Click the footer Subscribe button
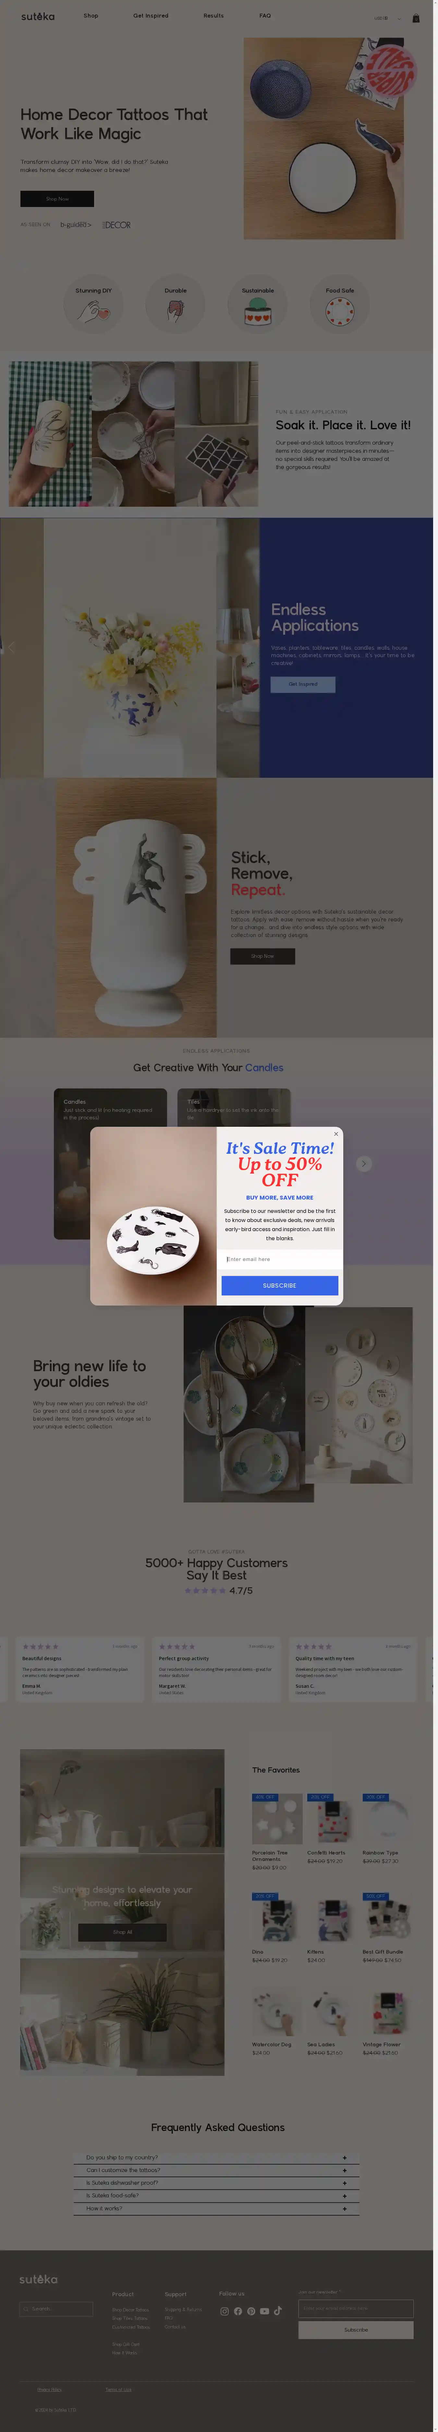Screen dimensions: 438x2432 tap(356, 2329)
